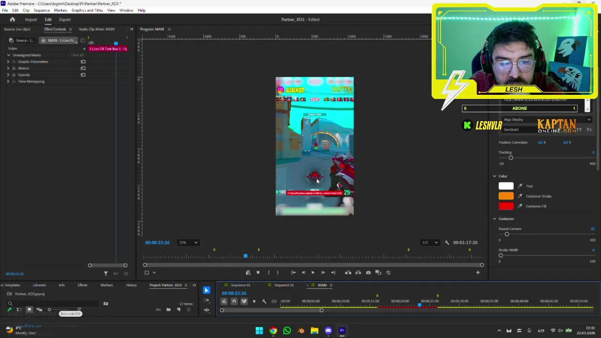The image size is (601, 338).
Task: Reset the Opacity effect
Action: pyautogui.click(x=83, y=75)
